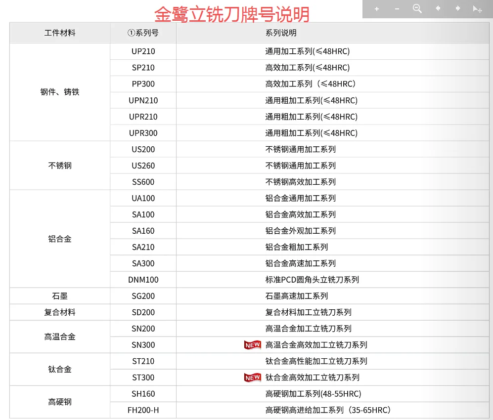The height and width of the screenshot is (420, 493).
Task: Select the pan cursor tool icon
Action: tap(478, 8)
